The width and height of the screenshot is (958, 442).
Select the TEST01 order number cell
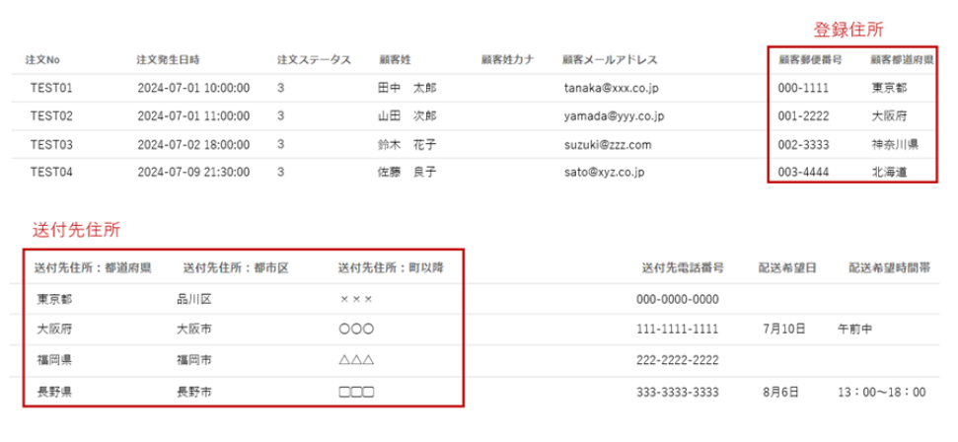click(x=51, y=88)
